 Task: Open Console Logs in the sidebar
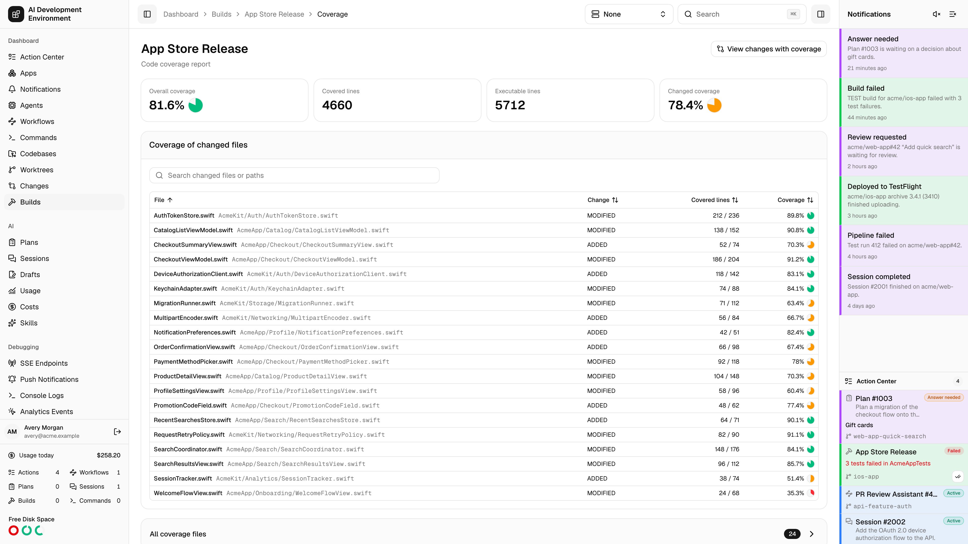[x=64, y=396]
